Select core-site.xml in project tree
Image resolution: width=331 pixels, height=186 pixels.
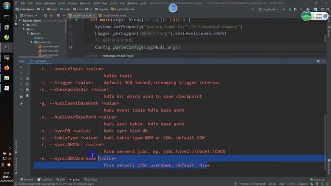point(48,47)
